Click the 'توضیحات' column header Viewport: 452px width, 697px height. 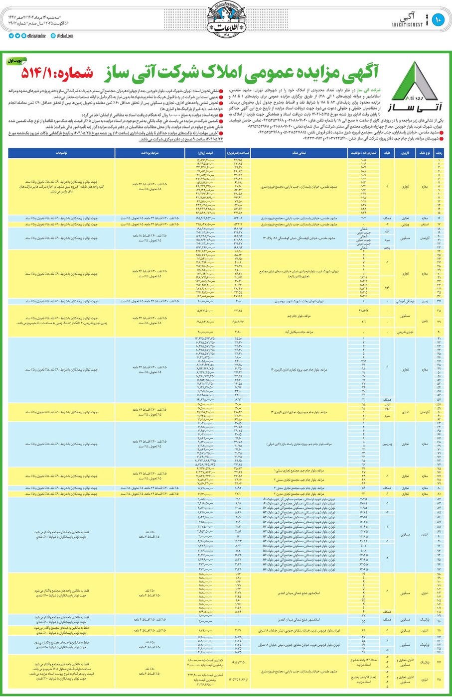tap(61, 154)
